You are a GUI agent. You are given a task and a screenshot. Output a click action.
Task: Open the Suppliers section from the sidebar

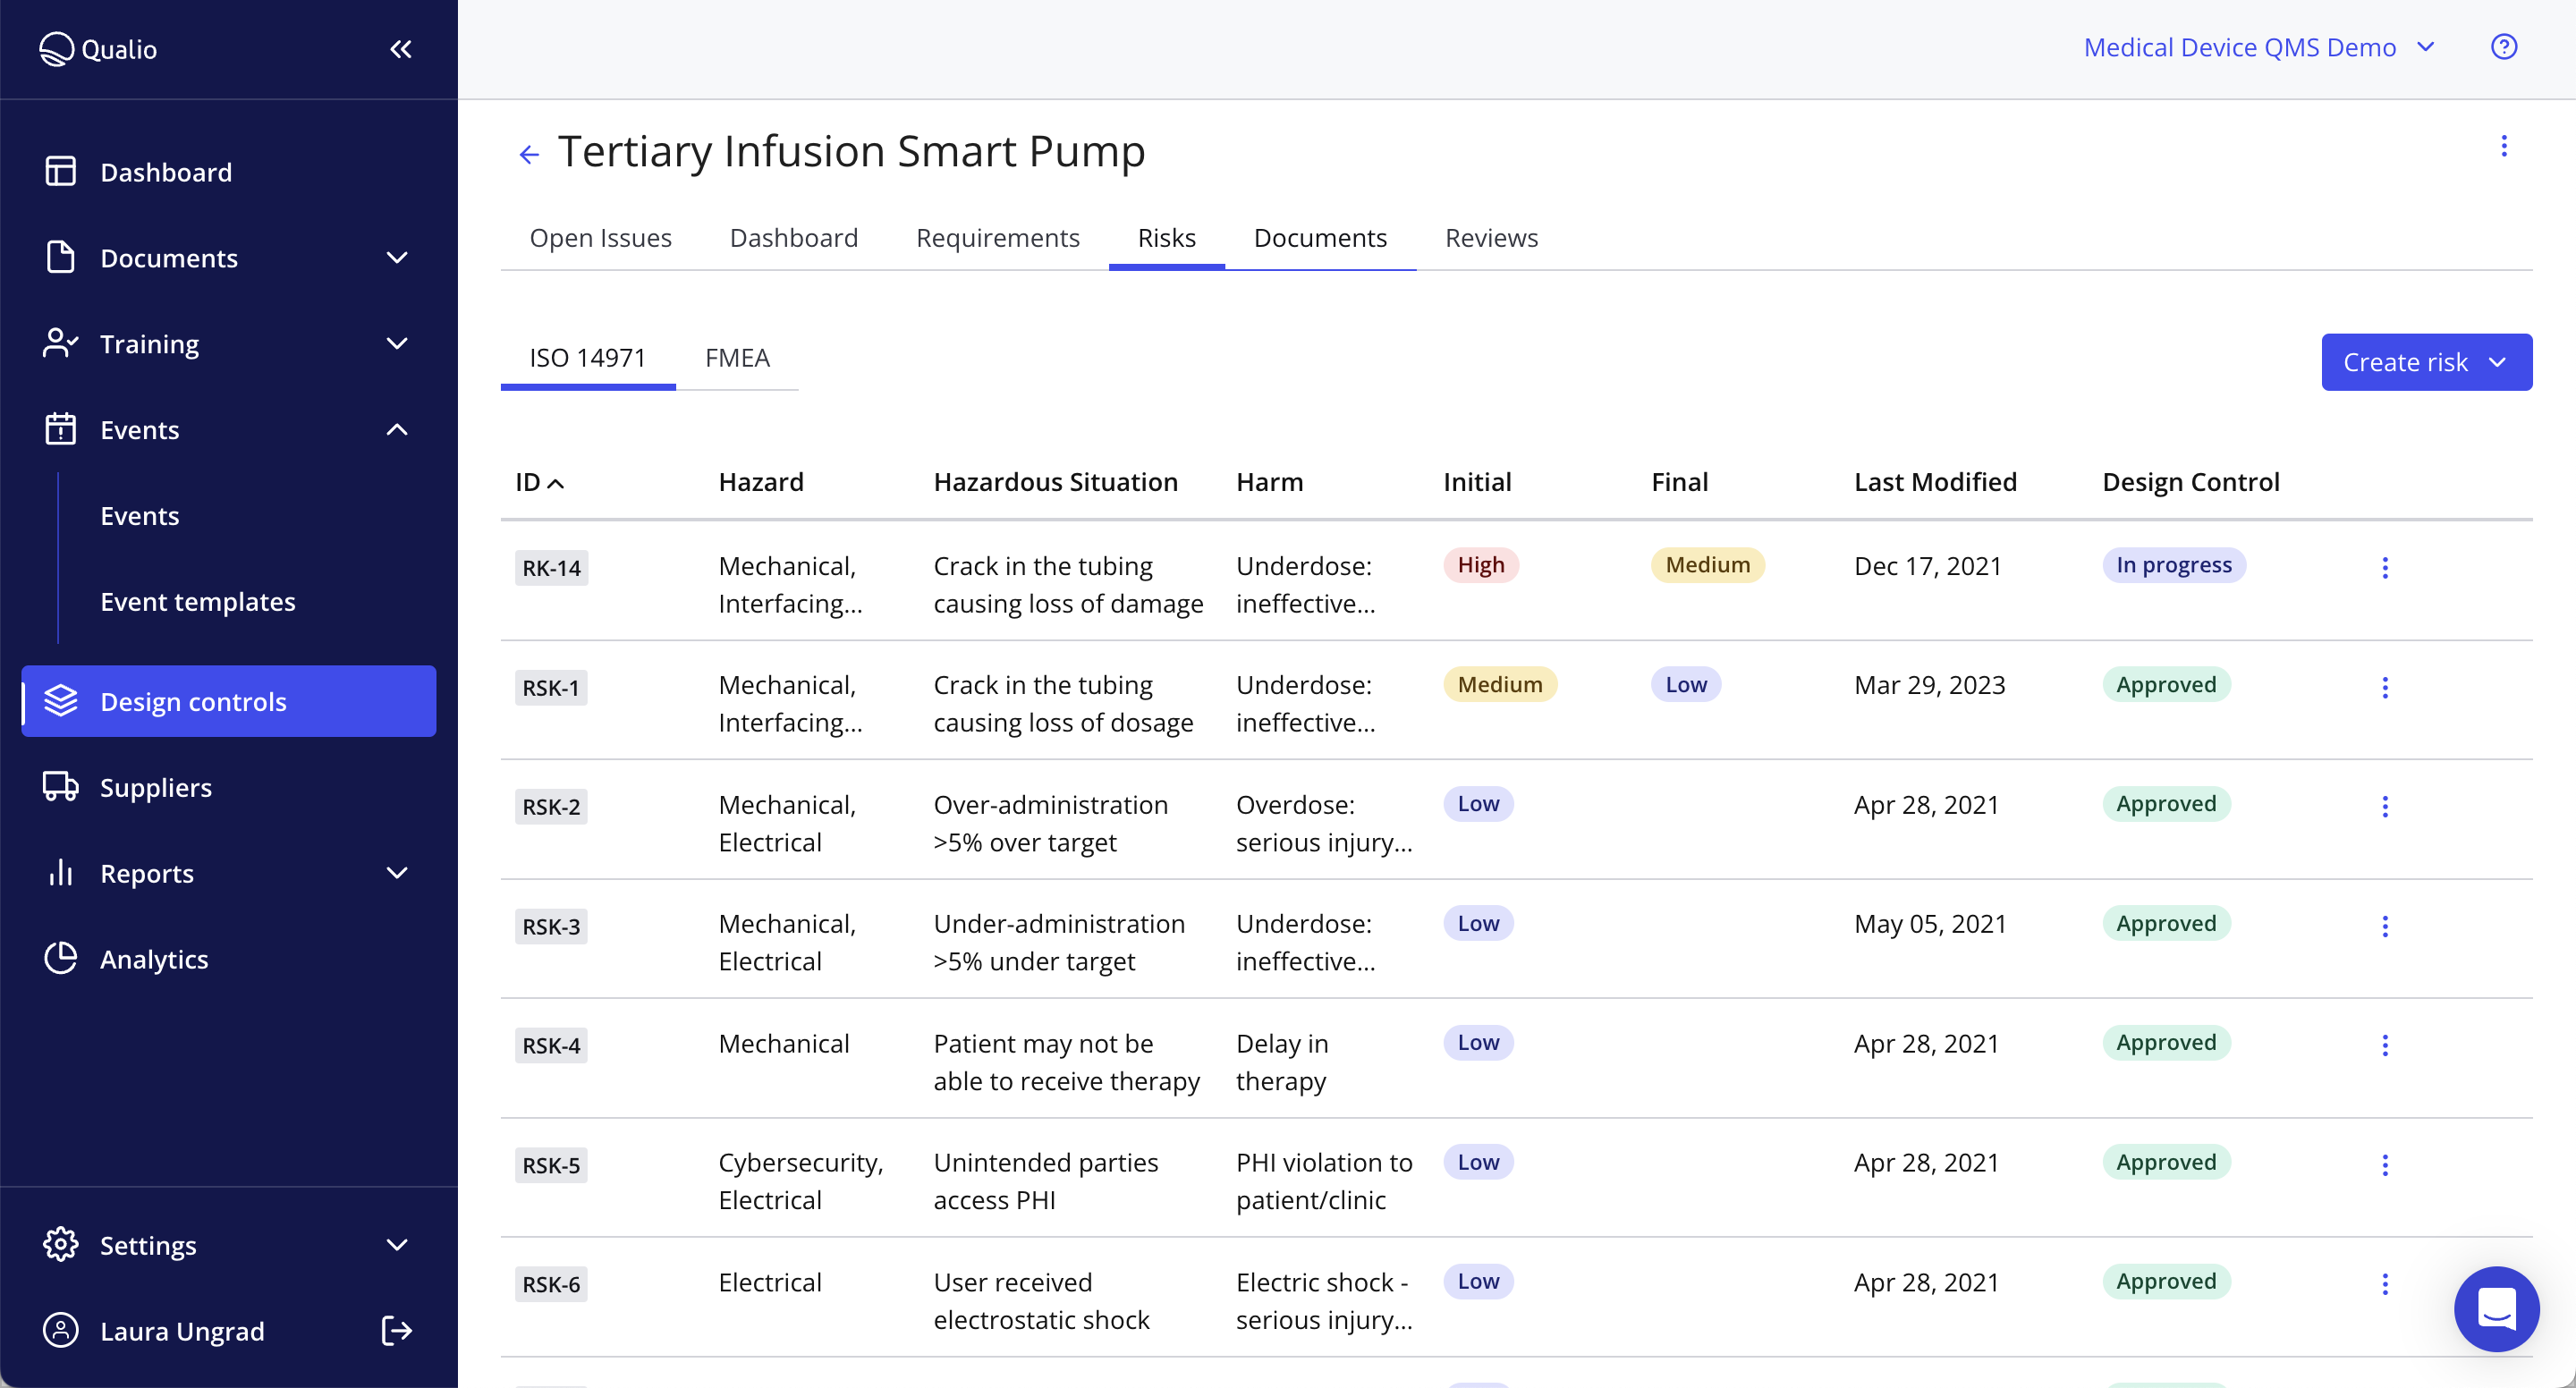coord(155,787)
